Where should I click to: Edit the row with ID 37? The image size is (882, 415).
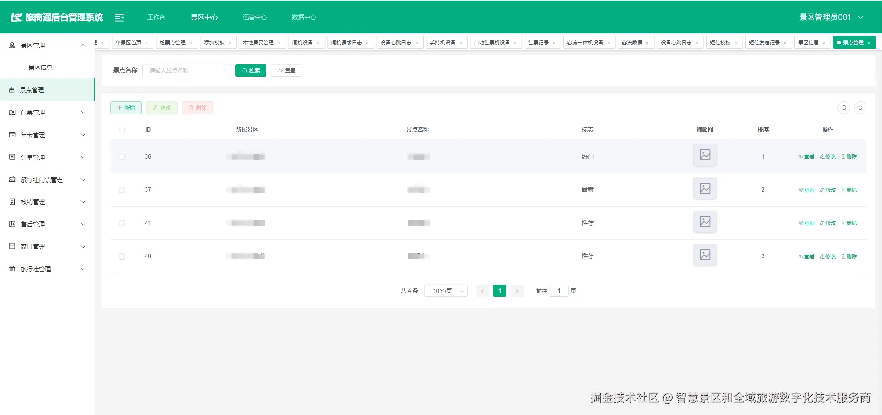(x=828, y=190)
